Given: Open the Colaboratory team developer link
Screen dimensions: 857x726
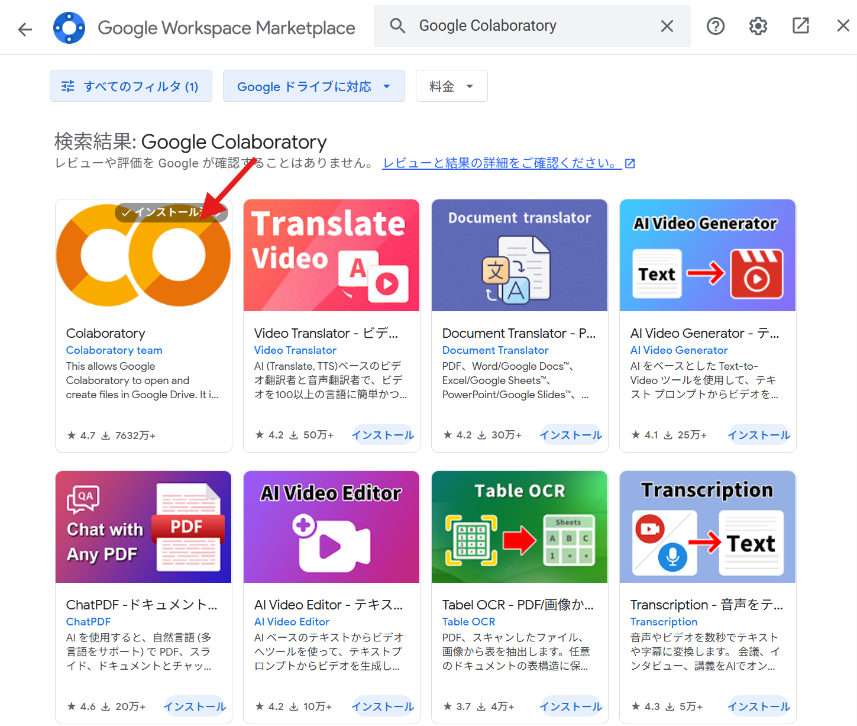Looking at the screenshot, I should click(x=114, y=350).
